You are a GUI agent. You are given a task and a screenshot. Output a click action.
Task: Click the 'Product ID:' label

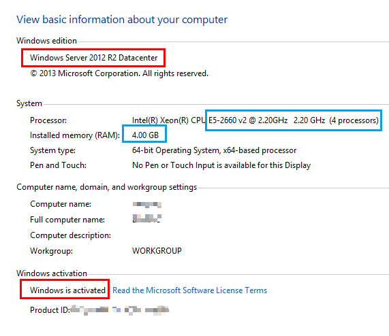click(50, 310)
